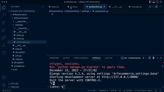Kill terminal with trash icon

153,58
